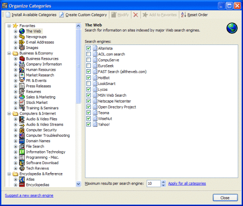
Task: Click the Modify toolbar button
Action: 120,15
